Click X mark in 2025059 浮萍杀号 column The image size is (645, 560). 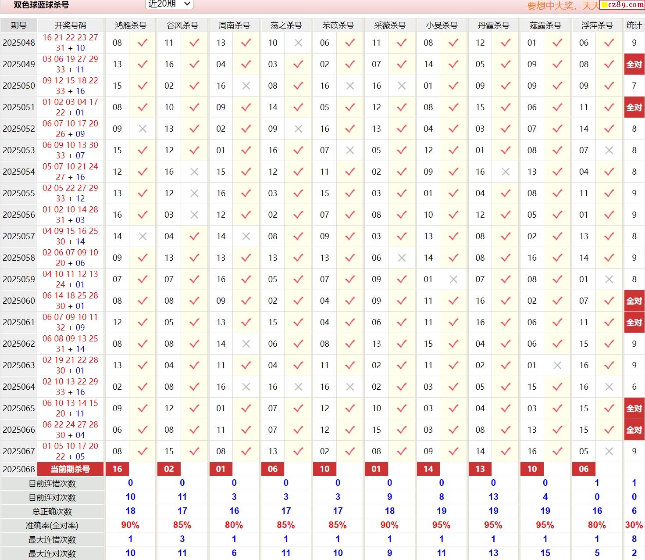click(609, 279)
